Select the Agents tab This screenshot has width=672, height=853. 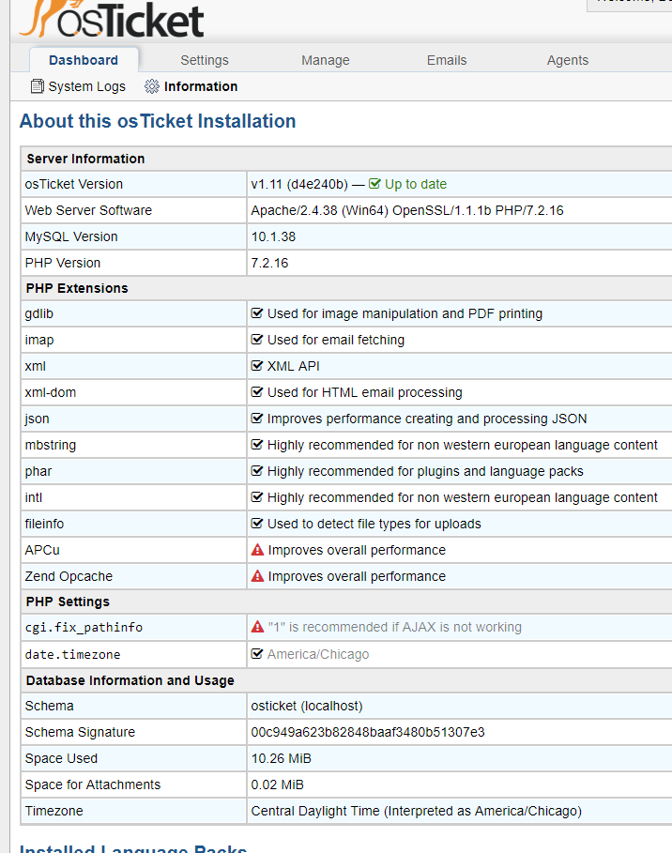click(568, 60)
